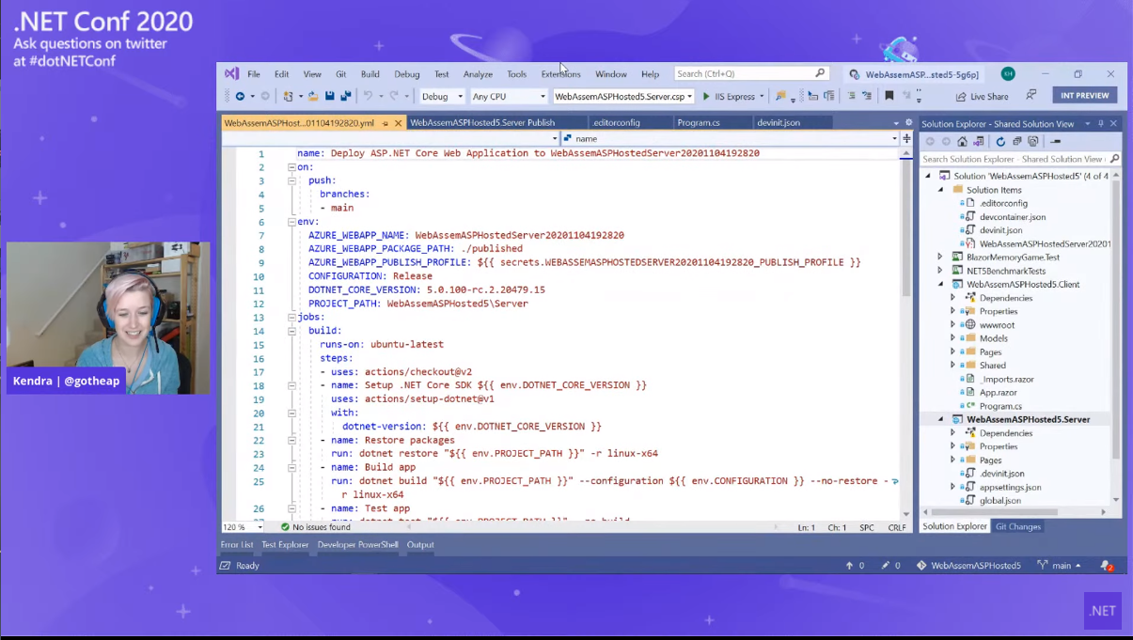Open the Developer PowerShell tab

357,545
